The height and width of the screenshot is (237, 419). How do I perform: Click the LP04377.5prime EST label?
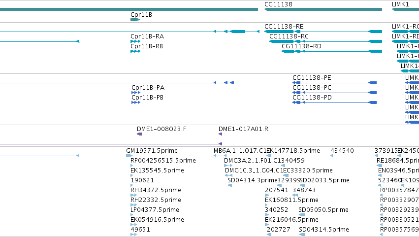point(155,210)
